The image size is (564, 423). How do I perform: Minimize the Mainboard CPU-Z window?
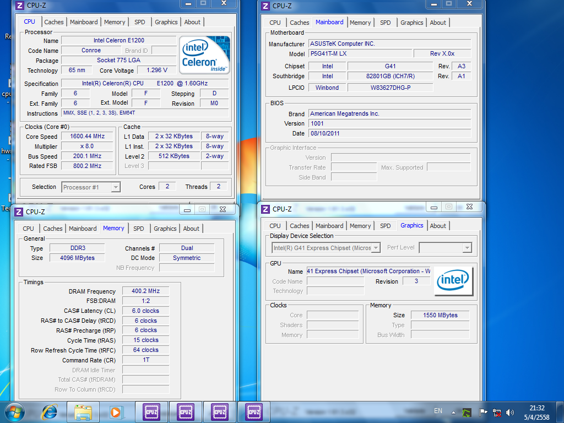tap(434, 4)
